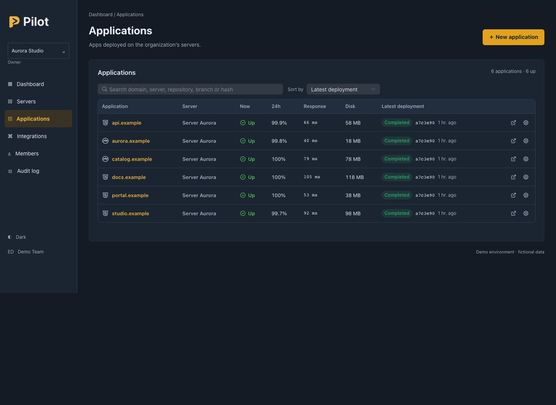Open settings gear for docs.example

tap(526, 177)
